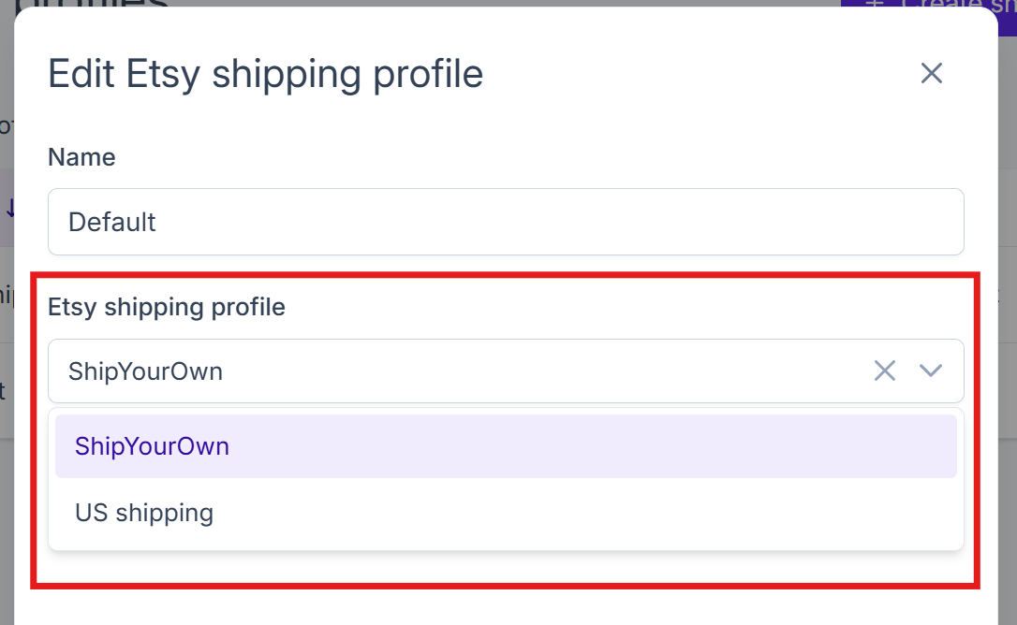Click the Default text in the name box
The image size is (1017, 625).
click(x=111, y=222)
